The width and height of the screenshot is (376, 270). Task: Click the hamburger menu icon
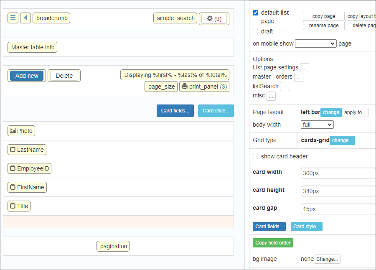[13, 18]
